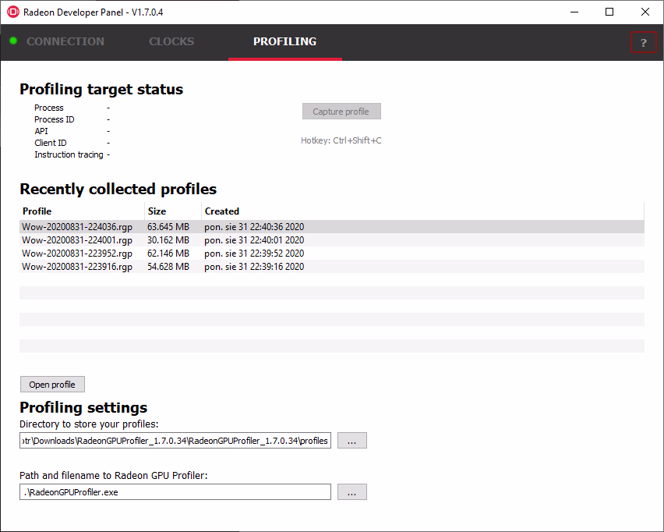Click the Radeon Developer Panel logo icon

(x=12, y=12)
